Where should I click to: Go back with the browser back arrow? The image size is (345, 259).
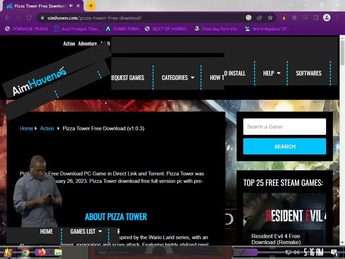(7, 18)
